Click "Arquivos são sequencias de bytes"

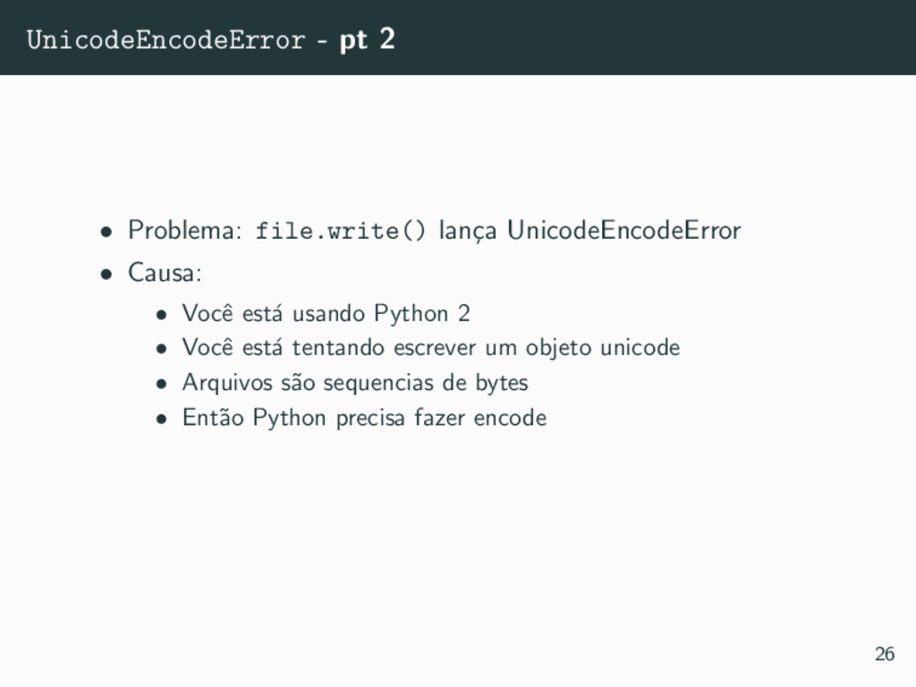coord(355,383)
